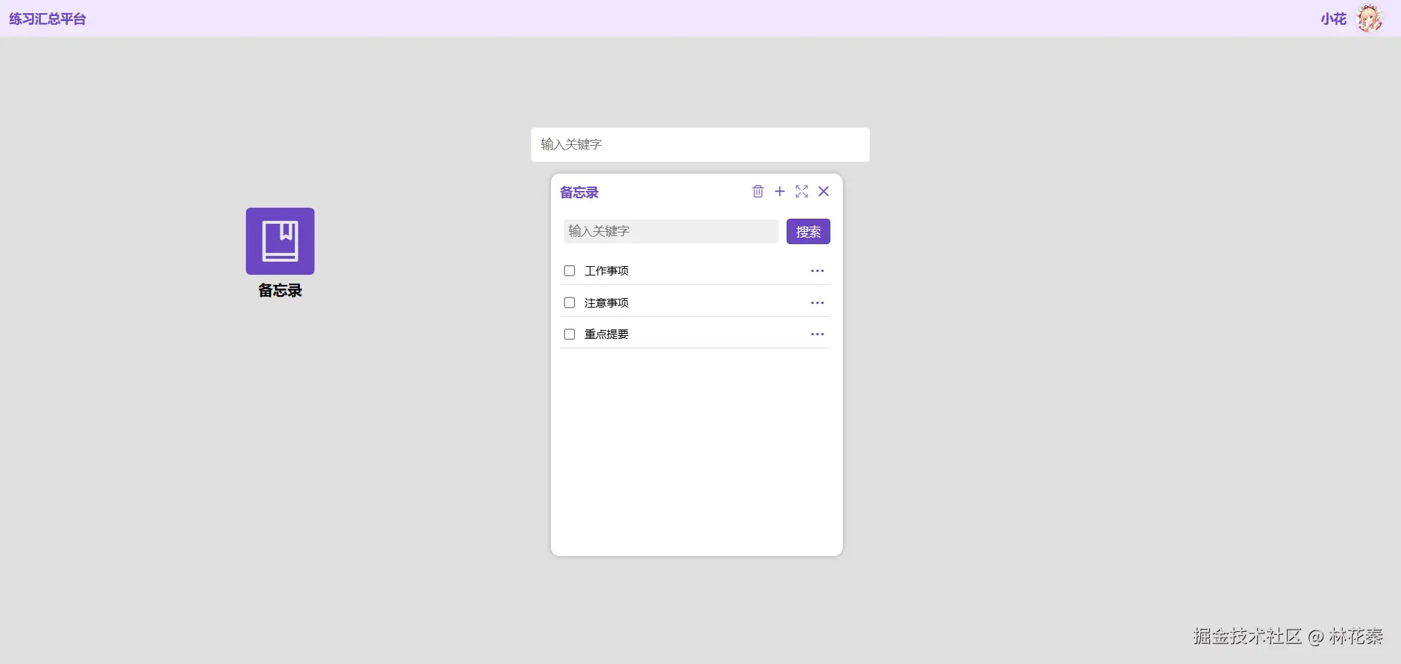
Task: Click the ellipsis icon next to 工作事项
Action: tap(817, 270)
